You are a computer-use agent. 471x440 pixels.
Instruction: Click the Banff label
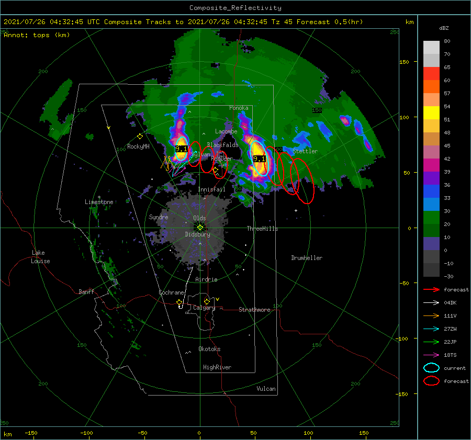click(x=86, y=292)
